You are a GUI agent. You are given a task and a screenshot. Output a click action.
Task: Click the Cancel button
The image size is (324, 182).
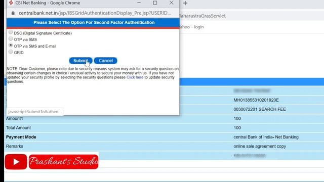pos(106,61)
